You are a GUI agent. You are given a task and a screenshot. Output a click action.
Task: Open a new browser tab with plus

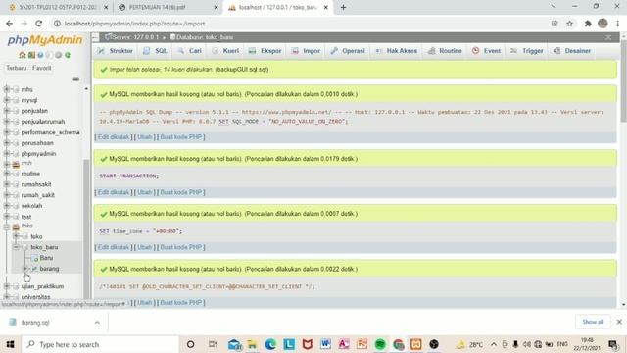(x=343, y=7)
